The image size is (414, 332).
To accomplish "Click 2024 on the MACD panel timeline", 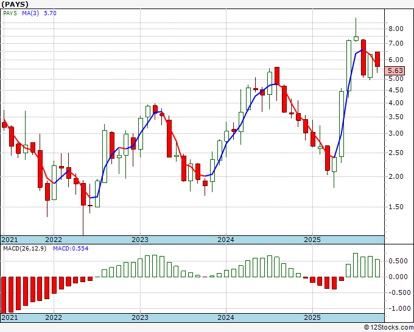I will (x=226, y=317).
